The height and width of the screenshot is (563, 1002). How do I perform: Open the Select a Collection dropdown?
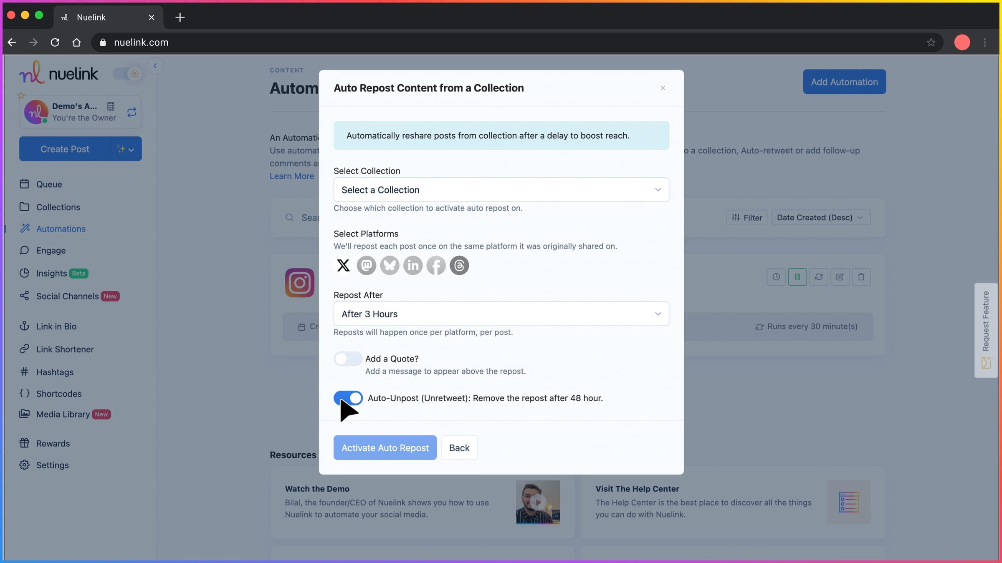coord(501,190)
